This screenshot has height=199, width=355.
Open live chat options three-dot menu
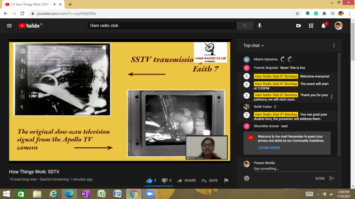[334, 46]
